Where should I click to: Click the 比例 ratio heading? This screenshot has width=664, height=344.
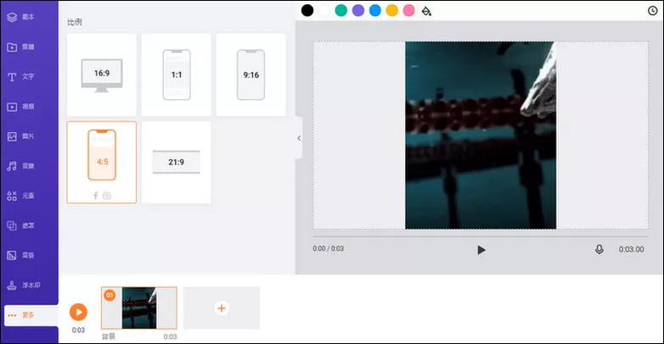(75, 22)
